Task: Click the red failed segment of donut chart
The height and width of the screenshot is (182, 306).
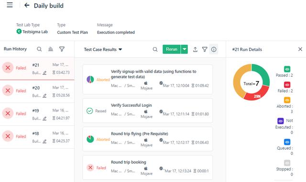Action: click(258, 94)
